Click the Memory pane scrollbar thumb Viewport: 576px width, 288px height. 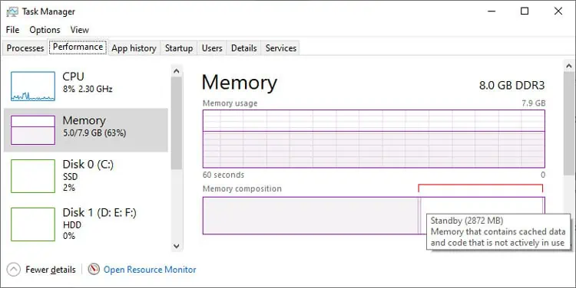coord(569,123)
